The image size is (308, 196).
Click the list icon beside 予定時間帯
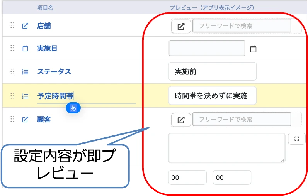pyautogui.click(x=25, y=96)
